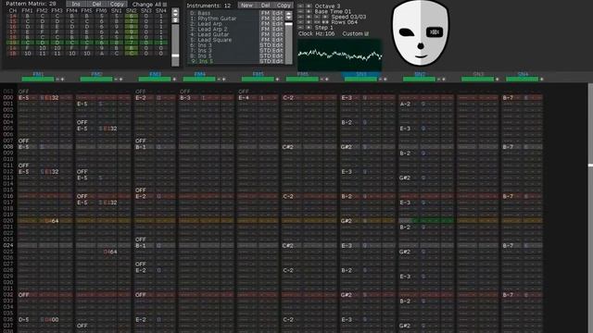Screen dimensions: 593x333
Task: Decrease Rows with double-minus button
Action: click(317, 22)
